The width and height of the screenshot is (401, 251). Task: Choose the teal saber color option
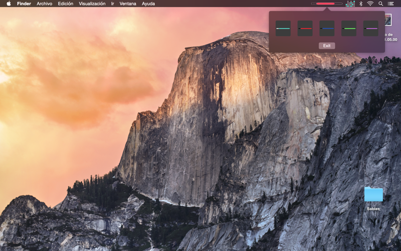tap(283, 29)
